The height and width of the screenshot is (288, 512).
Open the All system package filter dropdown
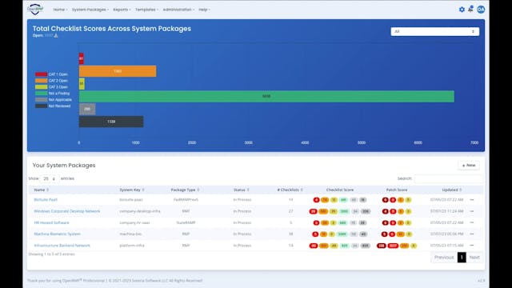[x=435, y=31]
